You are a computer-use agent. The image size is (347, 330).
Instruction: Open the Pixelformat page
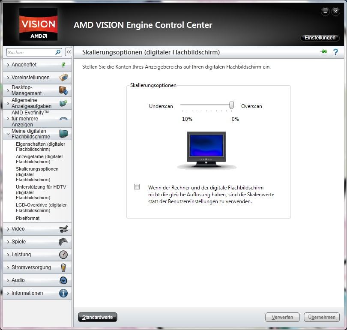tap(28, 218)
